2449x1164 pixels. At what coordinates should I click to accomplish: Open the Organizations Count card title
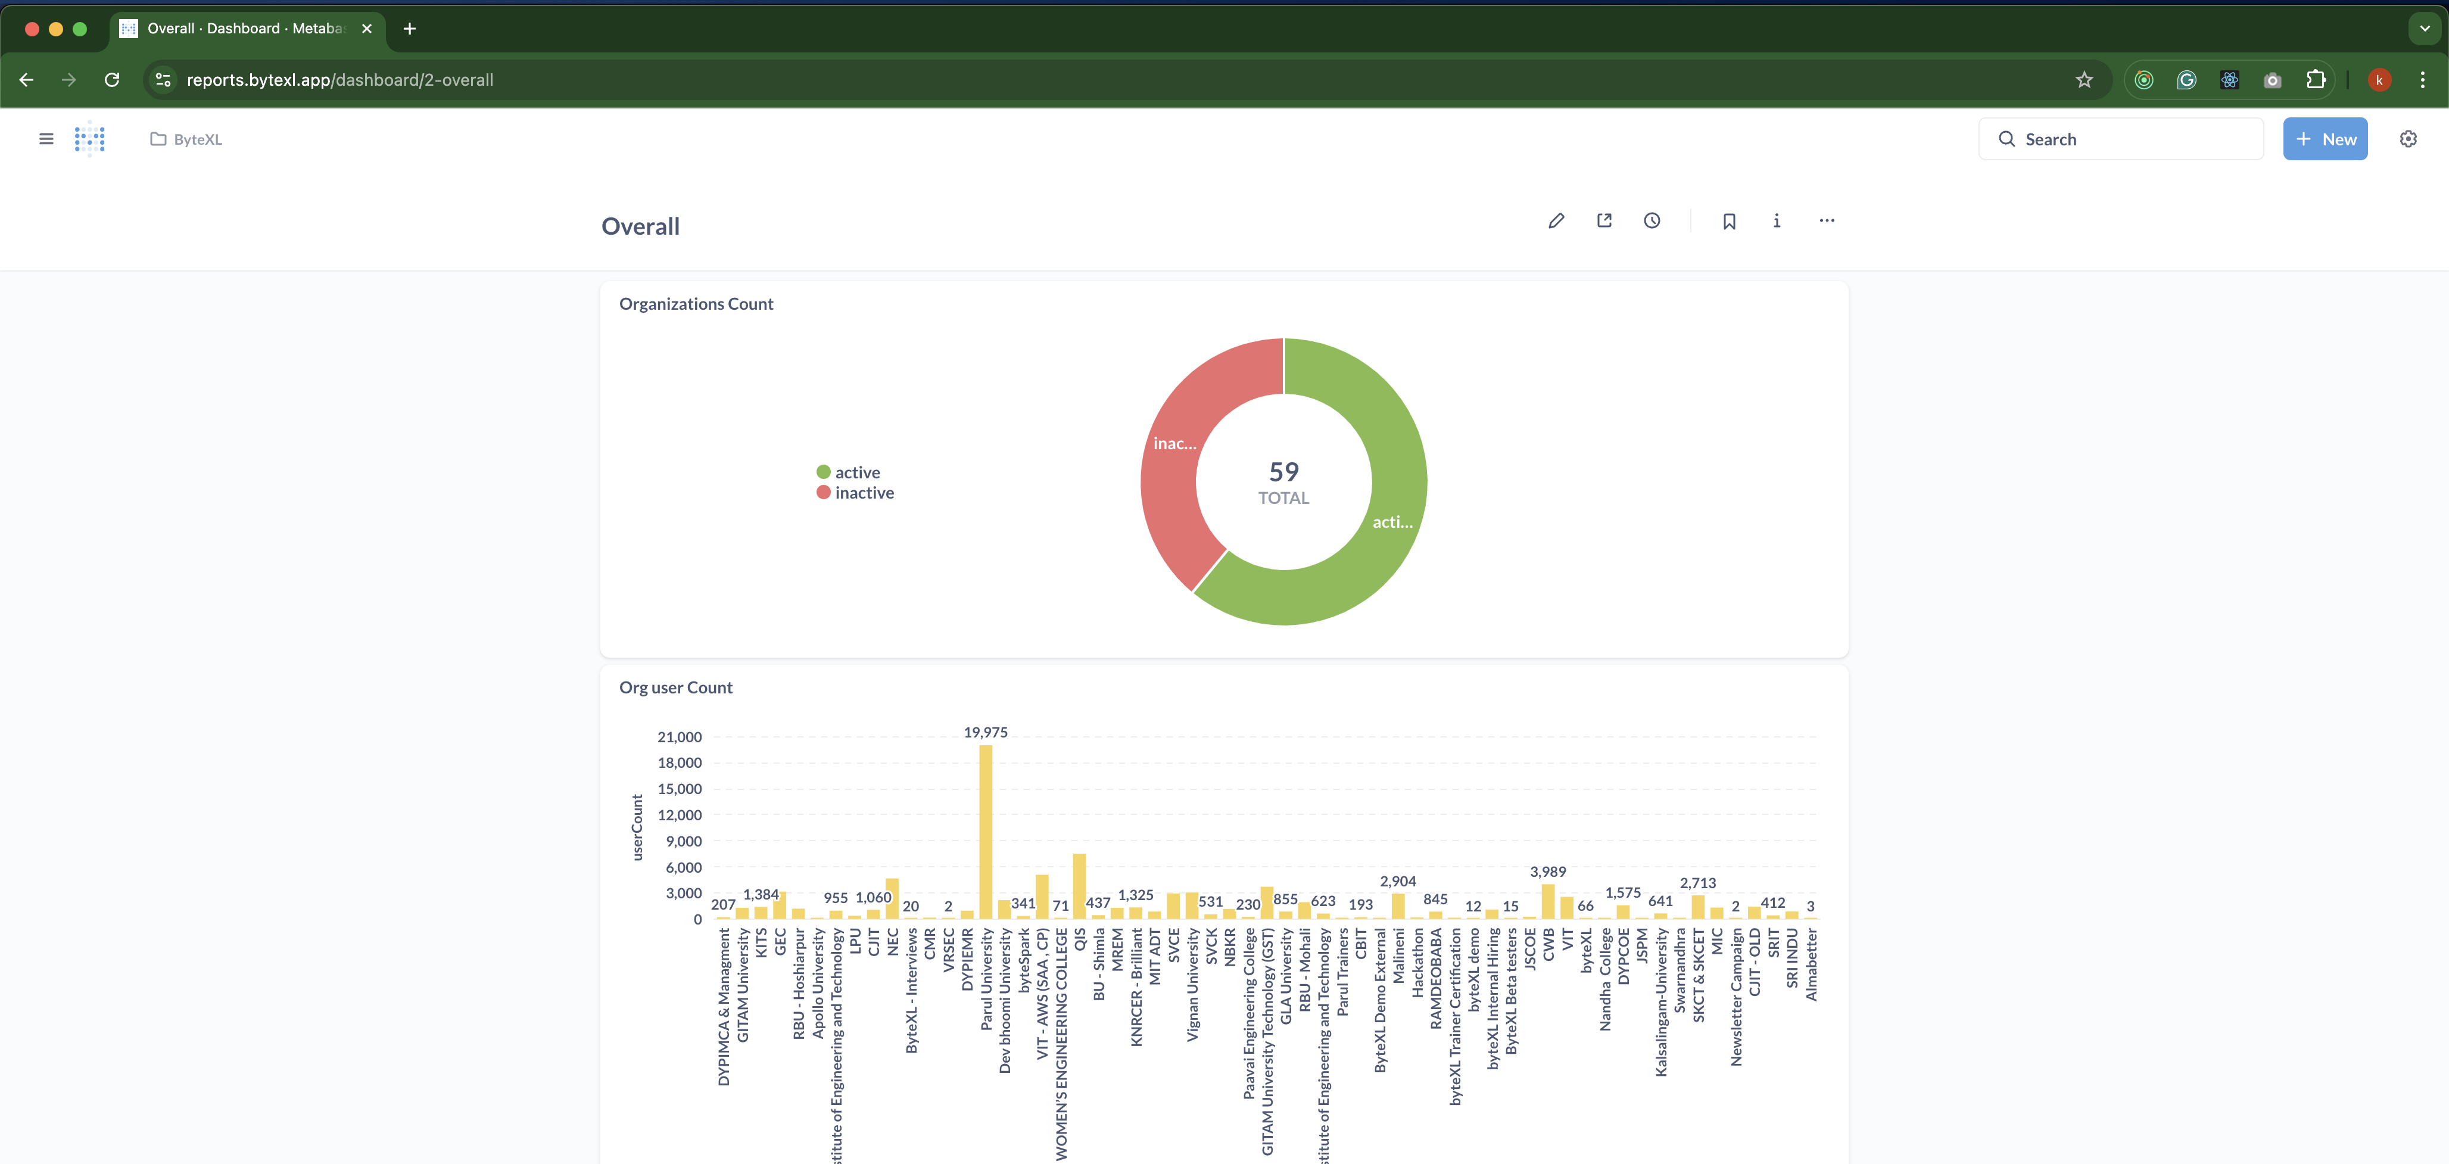click(696, 304)
